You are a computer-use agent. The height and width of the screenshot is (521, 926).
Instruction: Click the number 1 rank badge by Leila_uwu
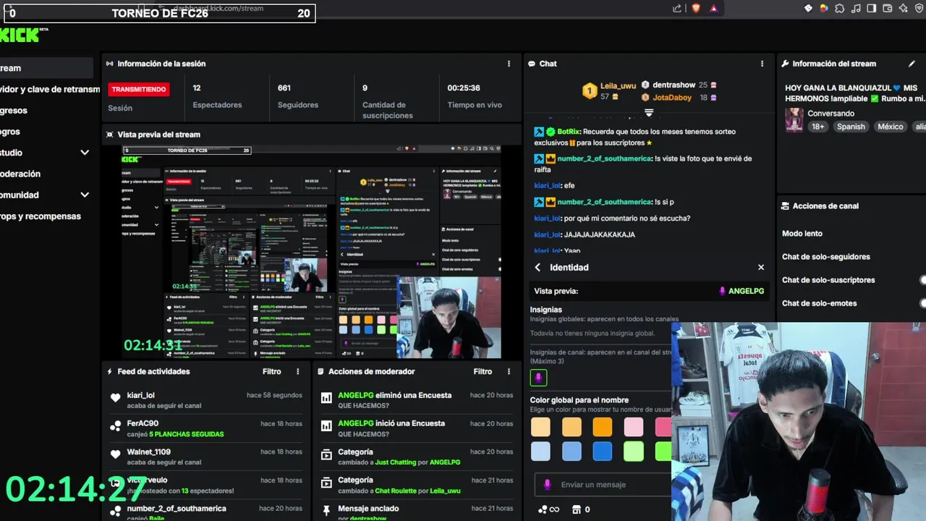(590, 91)
